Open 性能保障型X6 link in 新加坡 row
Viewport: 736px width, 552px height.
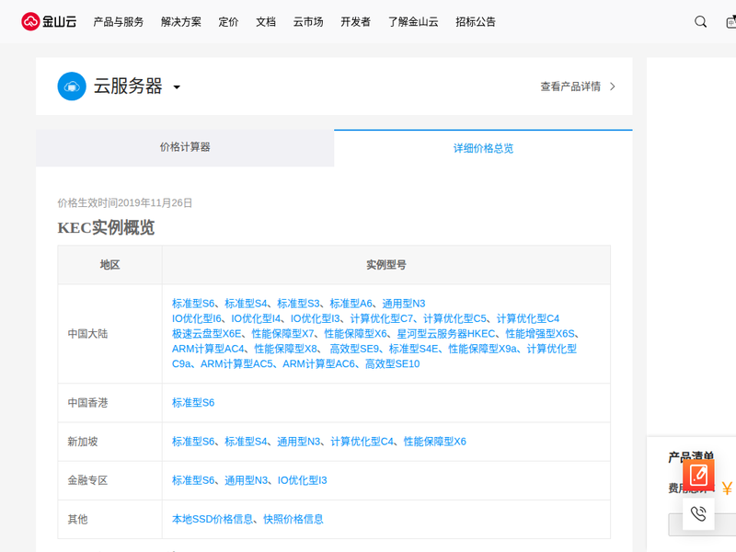(434, 442)
